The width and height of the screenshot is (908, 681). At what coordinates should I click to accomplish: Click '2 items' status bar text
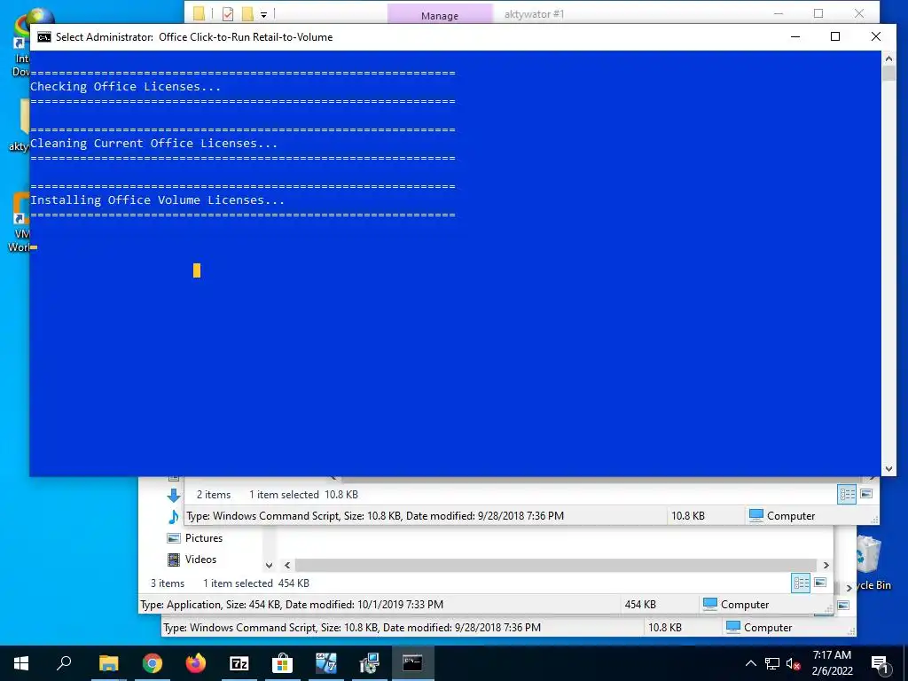pos(214,495)
